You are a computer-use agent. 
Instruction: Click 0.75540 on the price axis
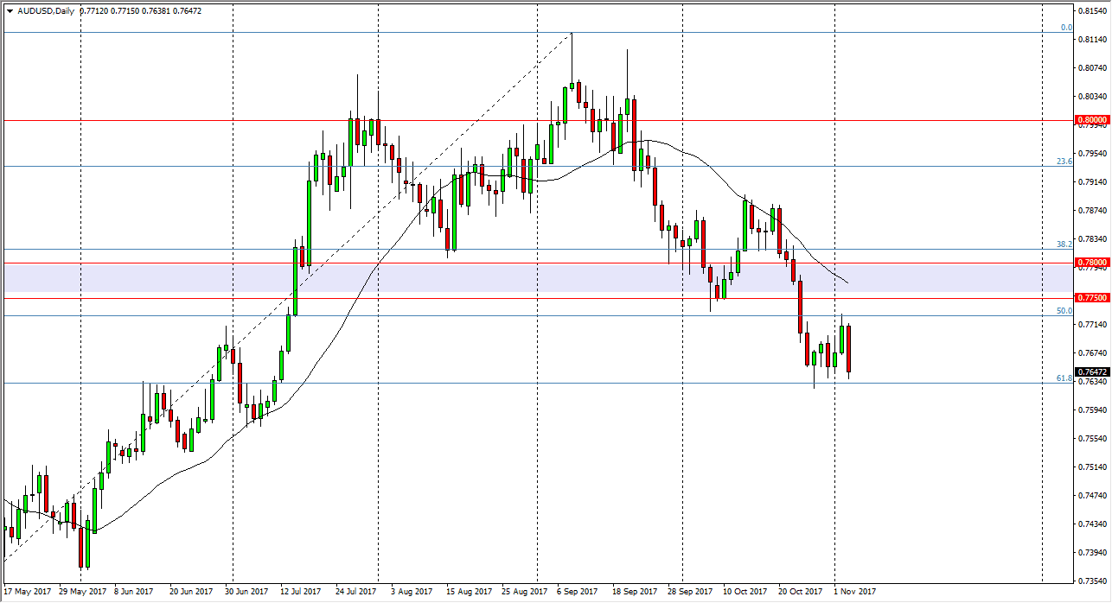1091,439
